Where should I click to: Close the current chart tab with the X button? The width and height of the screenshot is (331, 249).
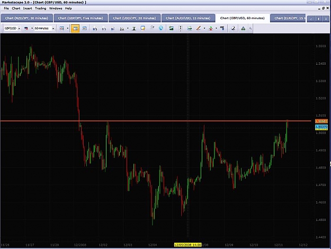[326, 19]
